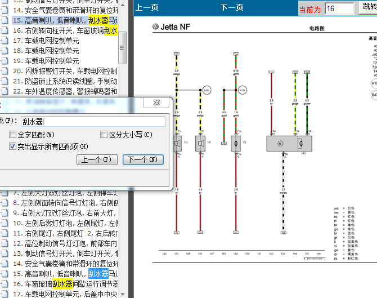Select lower item 8. 左侧侧面转向信号灯灯泡
The width and height of the screenshot is (377, 298).
pyautogui.click(x=65, y=203)
